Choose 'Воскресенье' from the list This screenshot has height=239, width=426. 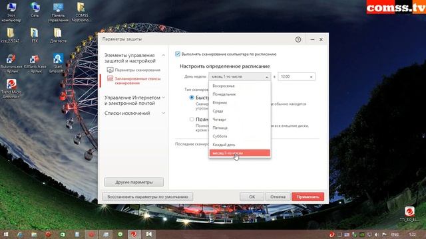240,86
